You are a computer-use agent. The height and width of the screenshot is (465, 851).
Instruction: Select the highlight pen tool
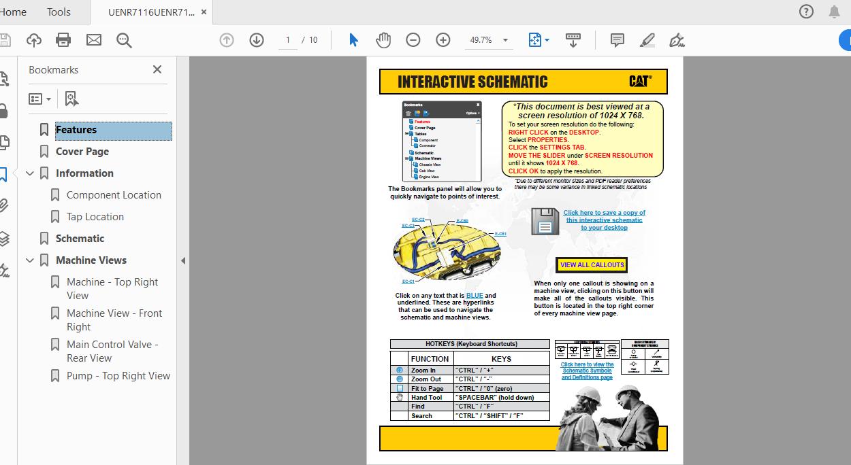click(x=647, y=40)
